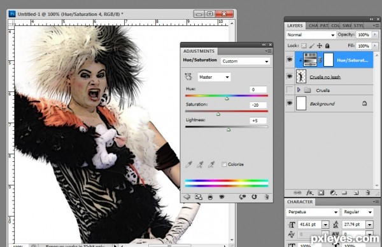
Task: Click the Photoshop icon in document title bar
Action: (x=12, y=14)
